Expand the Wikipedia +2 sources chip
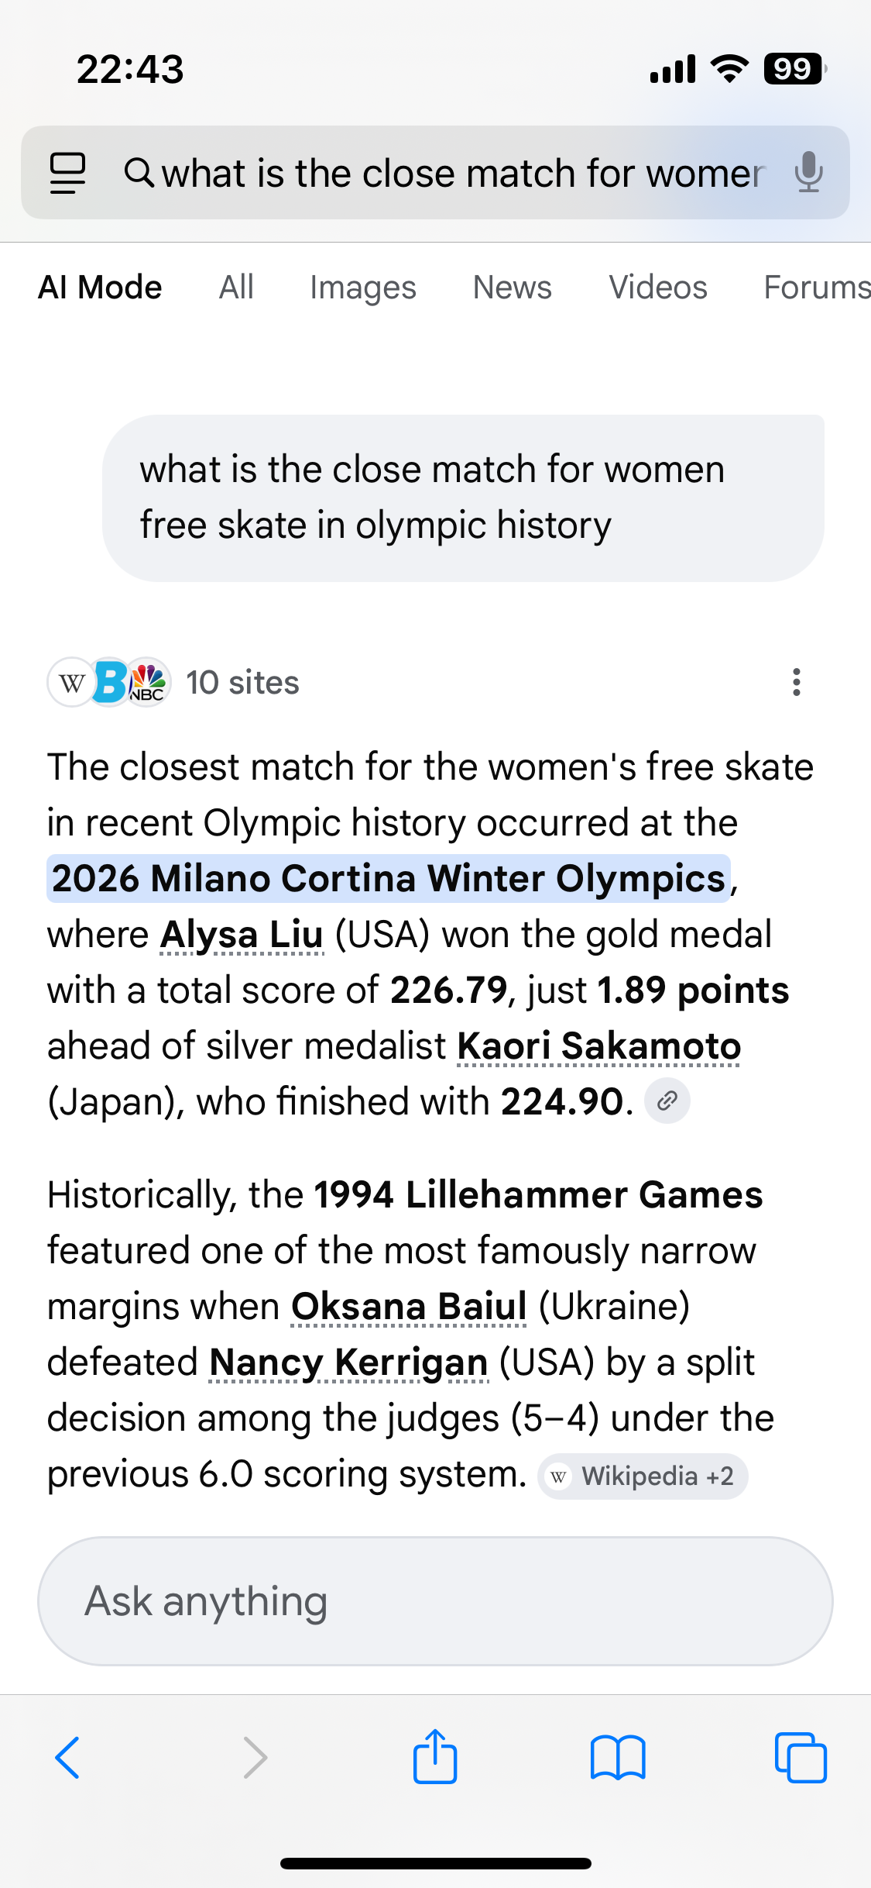 (x=643, y=1476)
